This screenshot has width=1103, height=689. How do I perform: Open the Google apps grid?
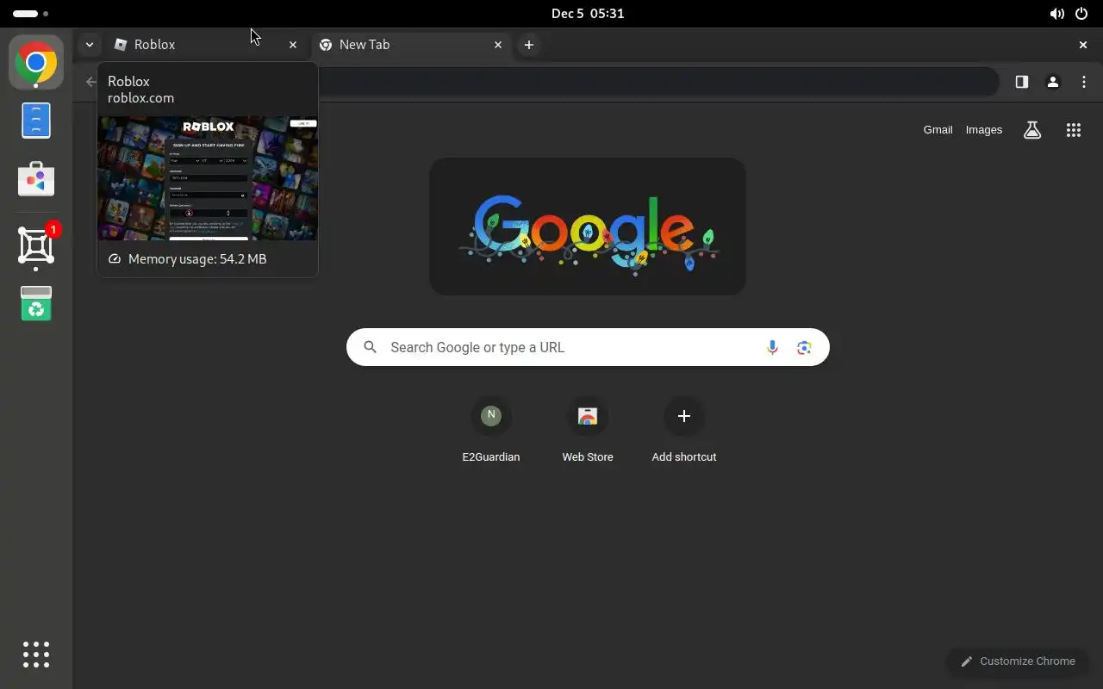tap(1073, 130)
